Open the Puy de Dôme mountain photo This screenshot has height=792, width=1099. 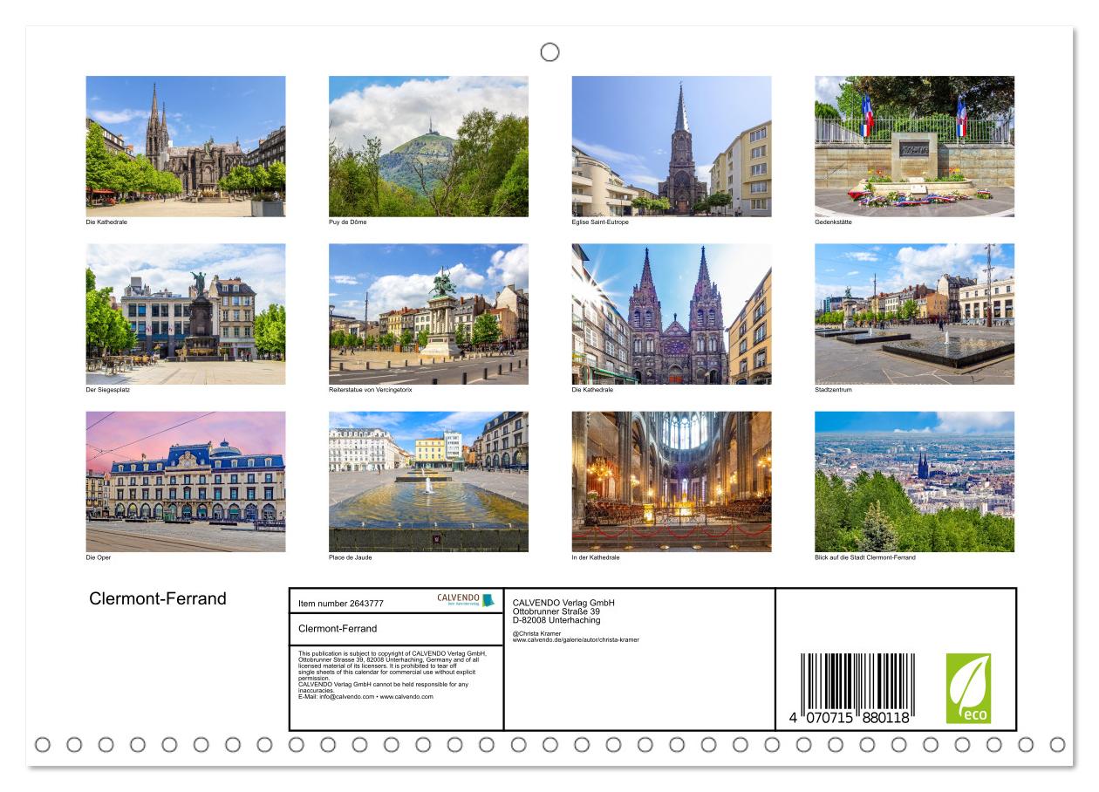coord(428,147)
